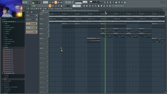167x94 pixels.
Task: Select Phonk Riser (14) sample
Action: click(10, 73)
